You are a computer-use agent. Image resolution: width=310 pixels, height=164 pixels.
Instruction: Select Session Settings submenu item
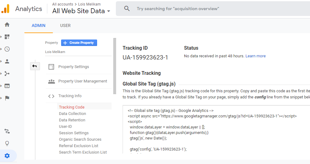pyautogui.click(x=74, y=133)
